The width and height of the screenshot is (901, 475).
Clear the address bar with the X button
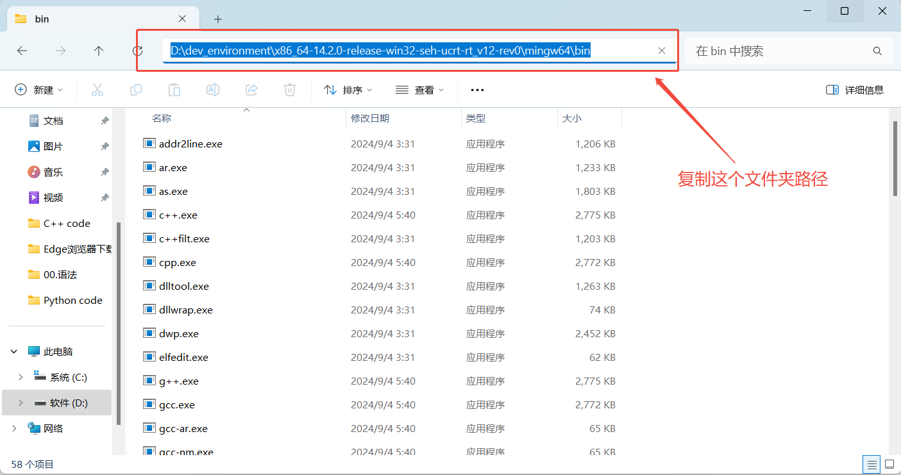[662, 50]
